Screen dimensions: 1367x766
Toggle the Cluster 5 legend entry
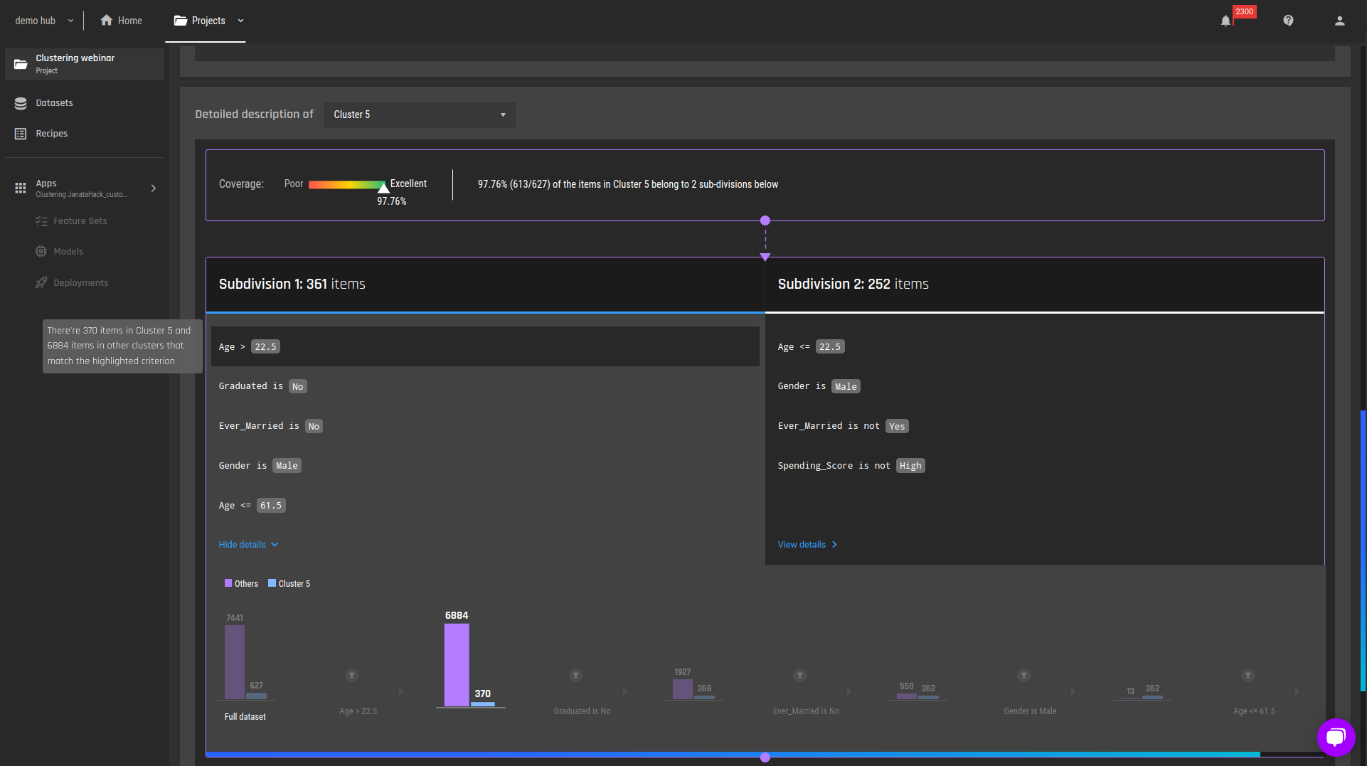coord(289,583)
